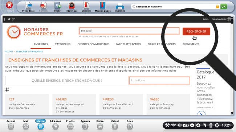The height and width of the screenshot is (132, 236).
Task: Click the page scrollbar up arrow
Action: click(232, 17)
